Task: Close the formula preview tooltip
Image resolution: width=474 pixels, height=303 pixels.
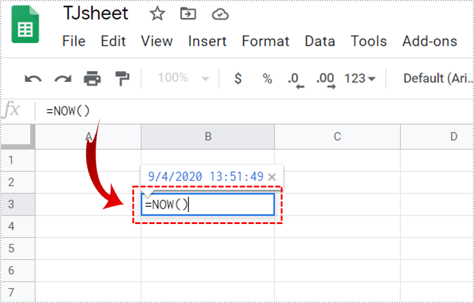Action: pos(272,176)
